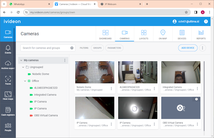Collapse the Office group

coord(25,81)
